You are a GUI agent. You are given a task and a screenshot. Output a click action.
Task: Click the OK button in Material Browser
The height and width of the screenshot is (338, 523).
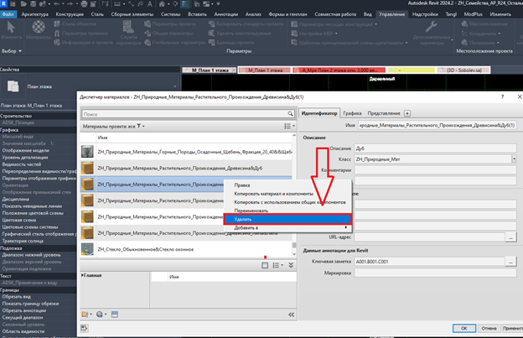464,328
